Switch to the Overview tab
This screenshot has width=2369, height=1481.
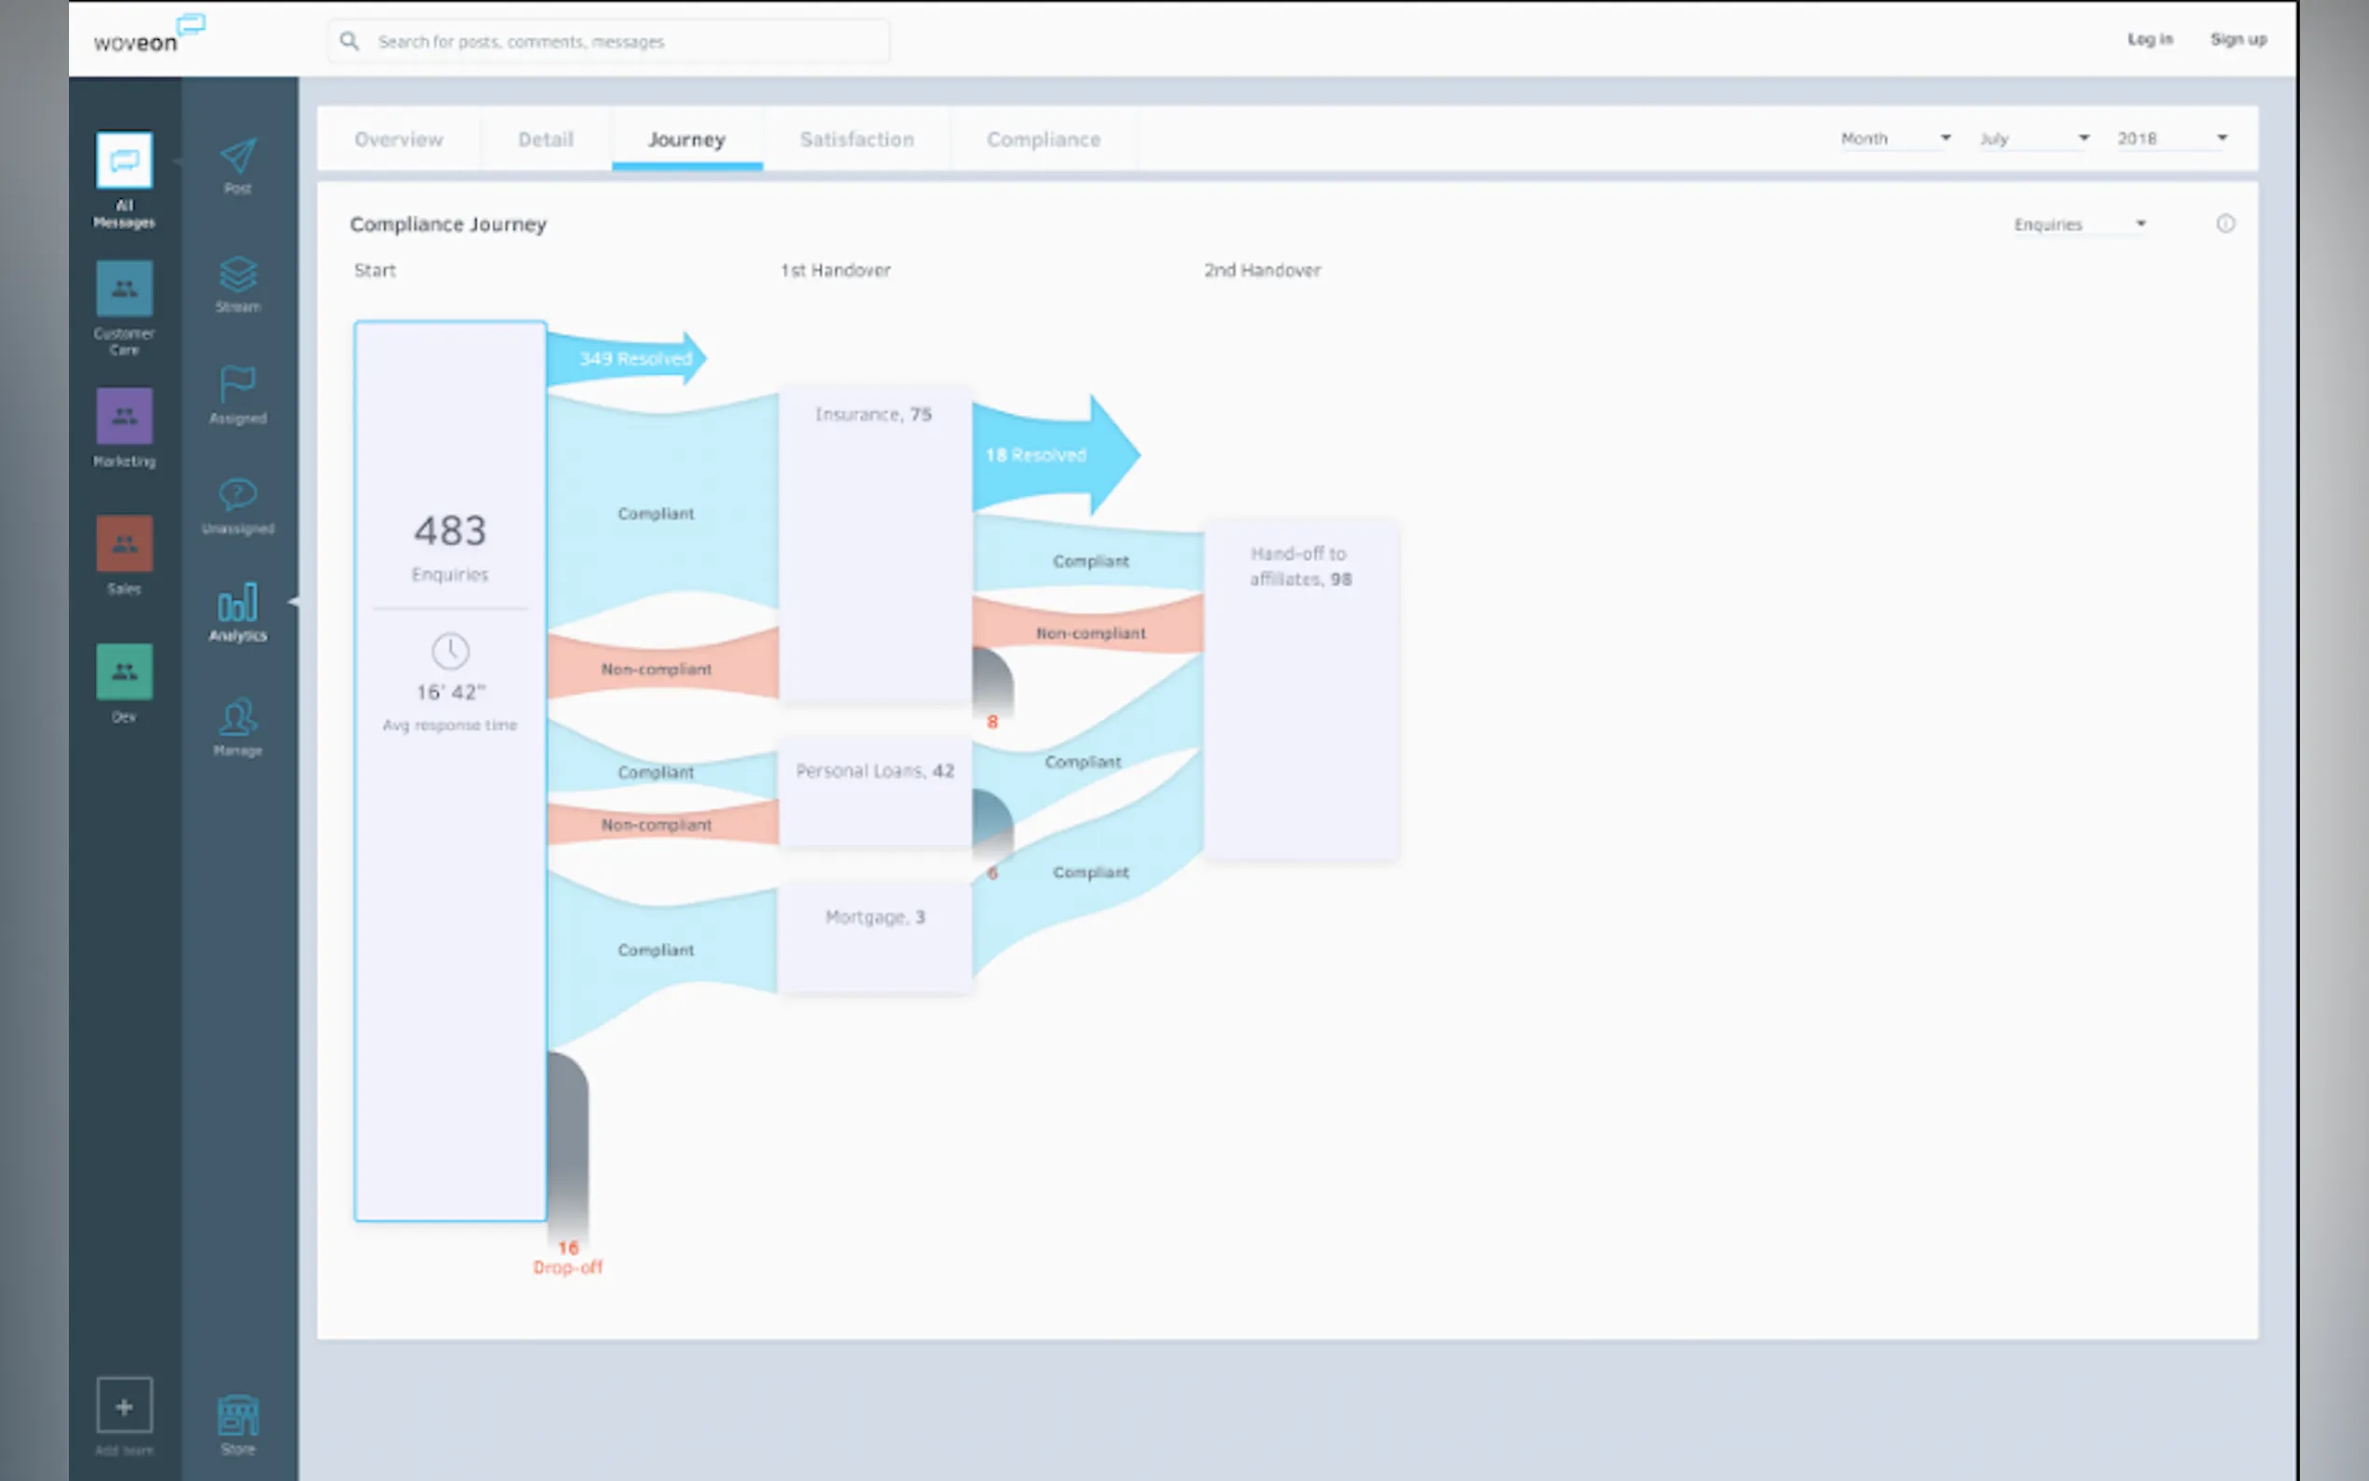click(398, 140)
